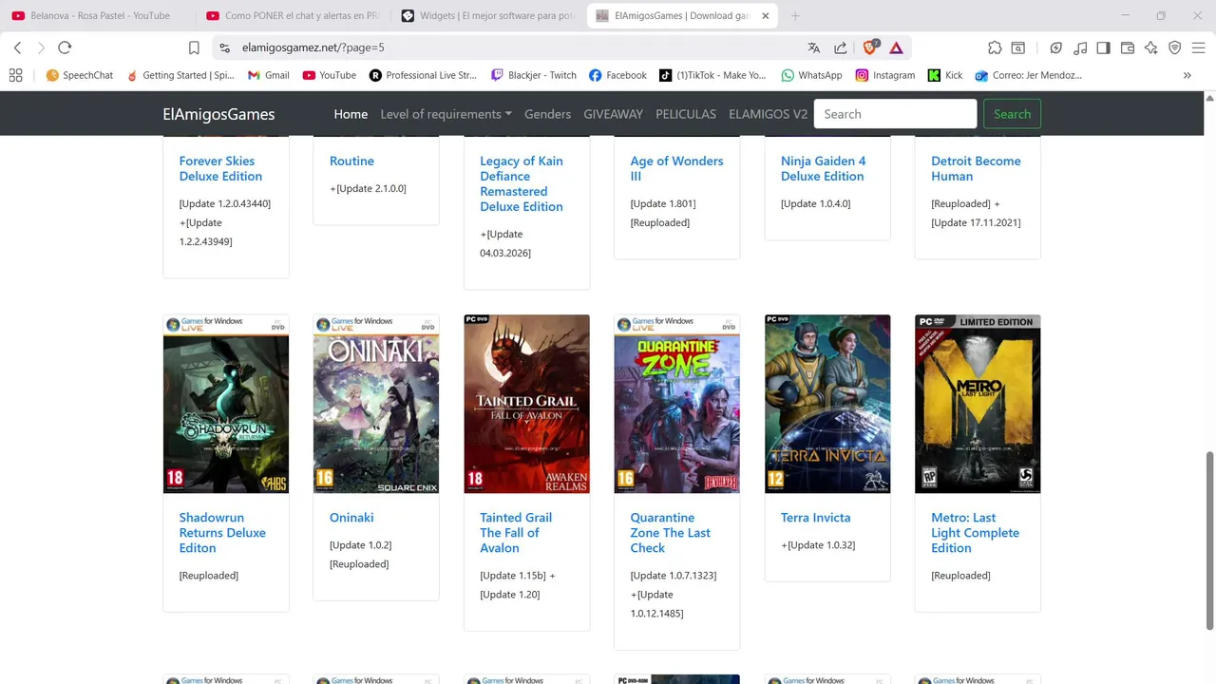Viewport: 1216px width, 684px height.
Task: Open the Forever Skies Deluxe Edition link
Action: pos(220,168)
